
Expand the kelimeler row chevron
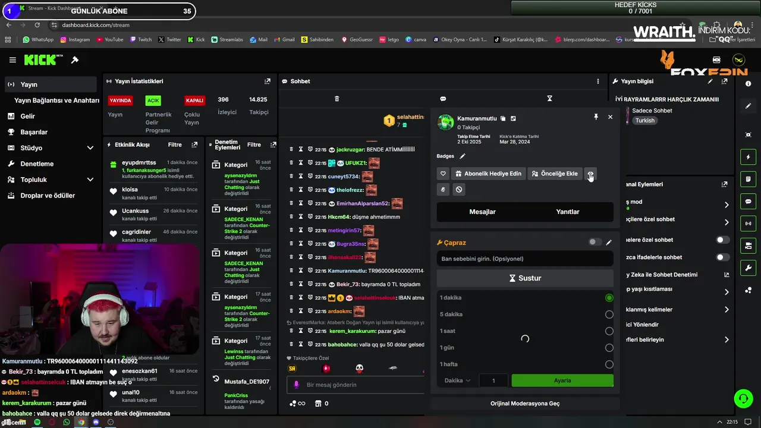tap(727, 310)
